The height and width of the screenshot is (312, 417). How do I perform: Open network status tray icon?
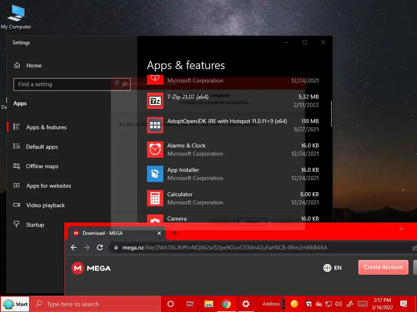(x=329, y=304)
